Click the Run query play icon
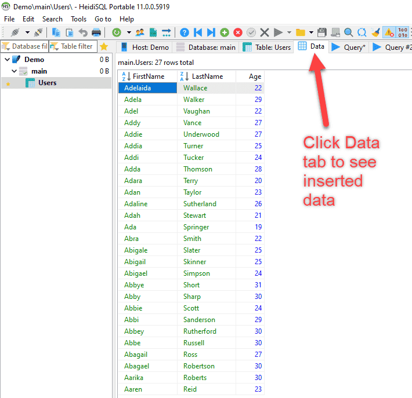412x398 pixels. point(278,32)
